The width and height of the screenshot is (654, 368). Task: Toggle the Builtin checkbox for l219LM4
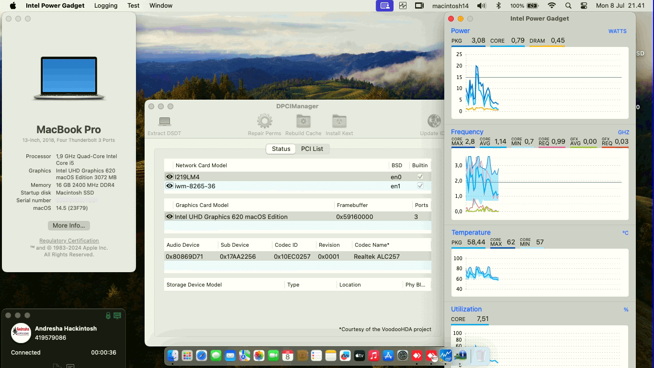(x=420, y=176)
